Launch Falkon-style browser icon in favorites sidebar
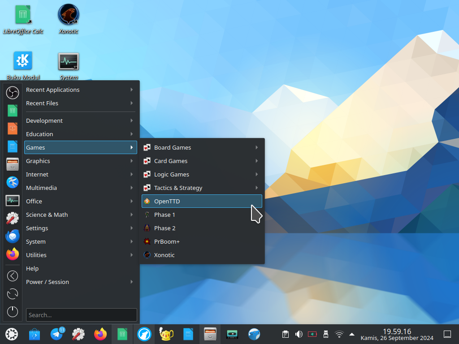Image resolution: width=459 pixels, height=344 pixels. [x=12, y=182]
